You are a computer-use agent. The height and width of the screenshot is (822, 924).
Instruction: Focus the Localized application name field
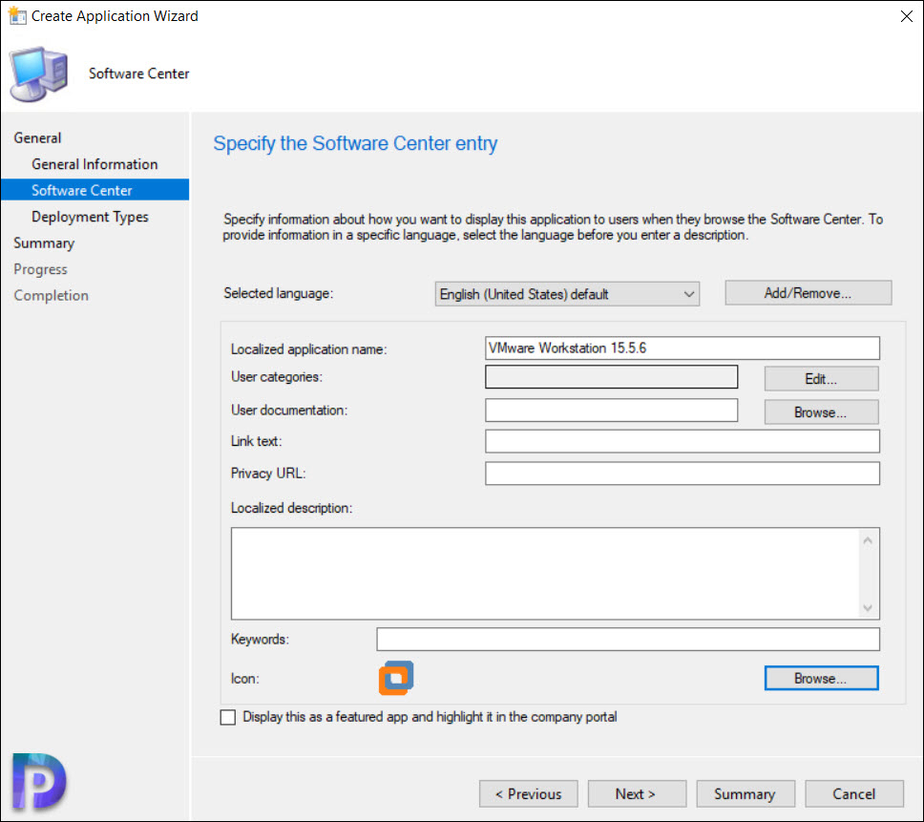coord(682,348)
